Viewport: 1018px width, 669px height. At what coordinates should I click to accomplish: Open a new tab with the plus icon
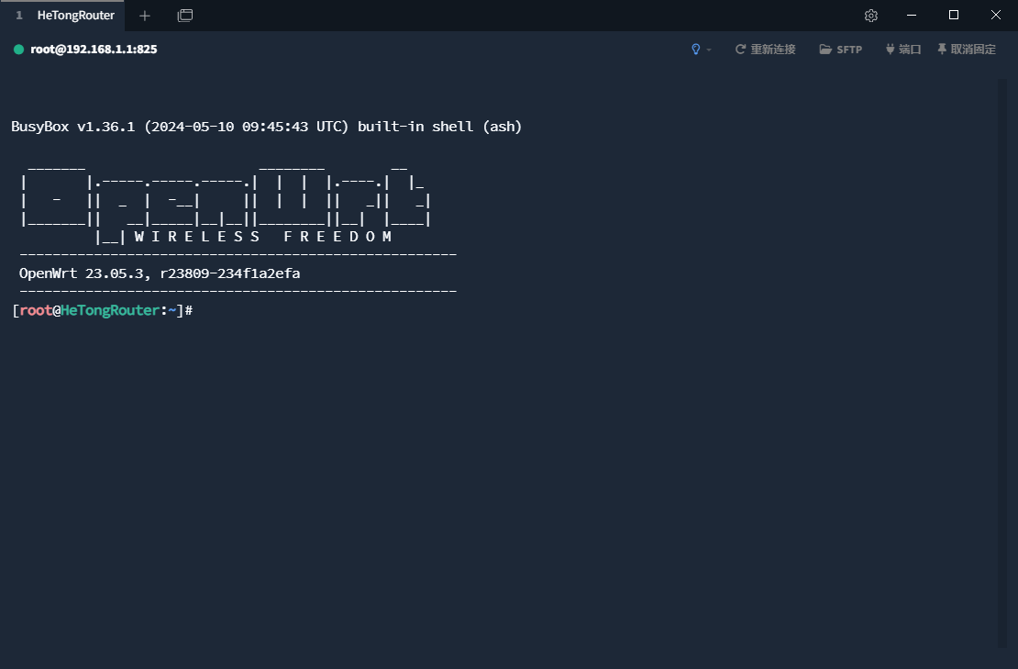[x=144, y=16]
